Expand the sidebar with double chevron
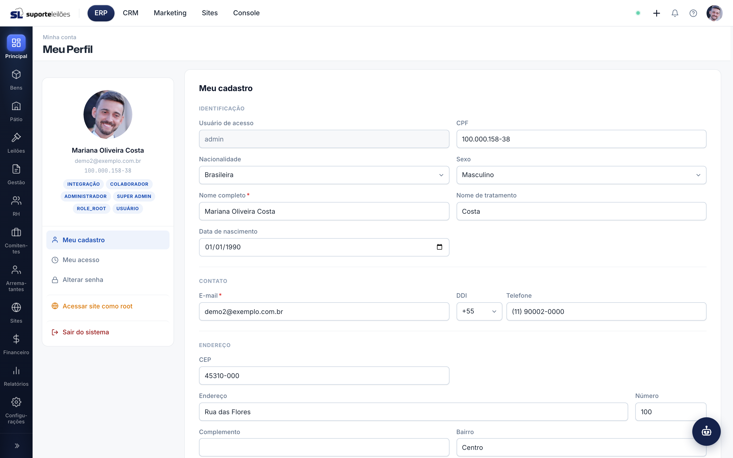 pyautogui.click(x=17, y=446)
